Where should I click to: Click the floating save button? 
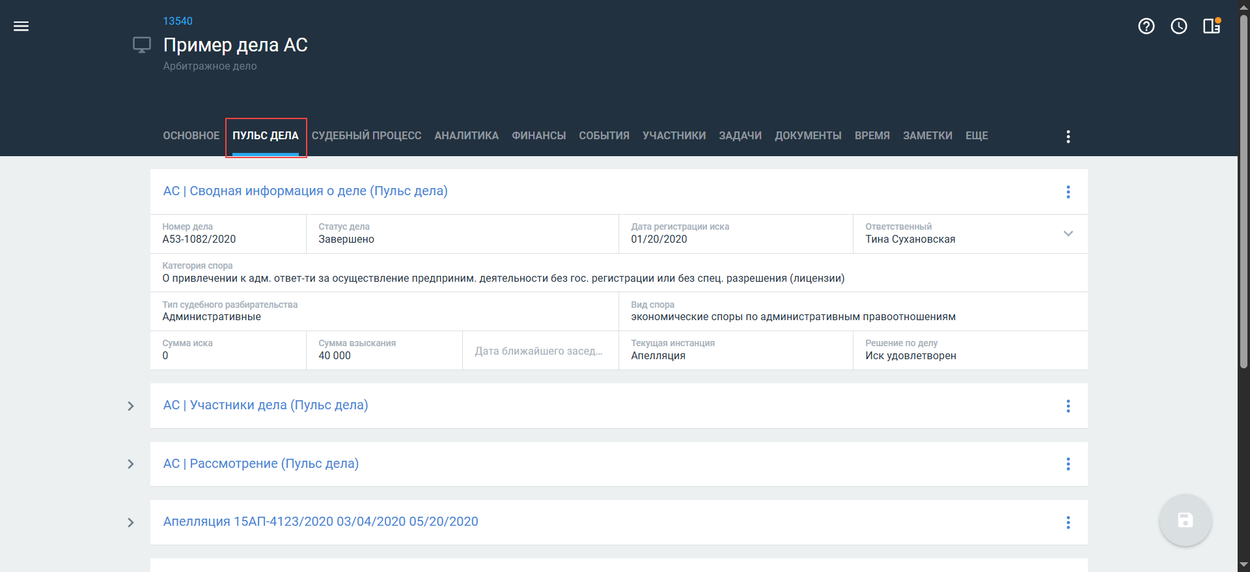tap(1185, 521)
